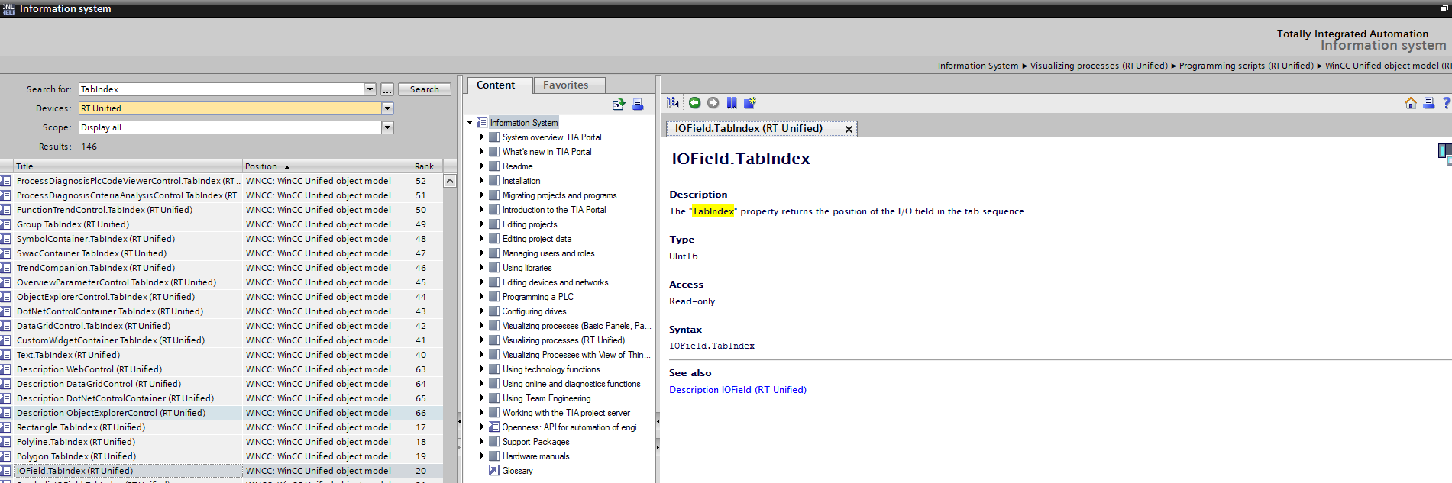Select Editing devices and networks topic
This screenshot has width=1452, height=483.
pyautogui.click(x=555, y=282)
